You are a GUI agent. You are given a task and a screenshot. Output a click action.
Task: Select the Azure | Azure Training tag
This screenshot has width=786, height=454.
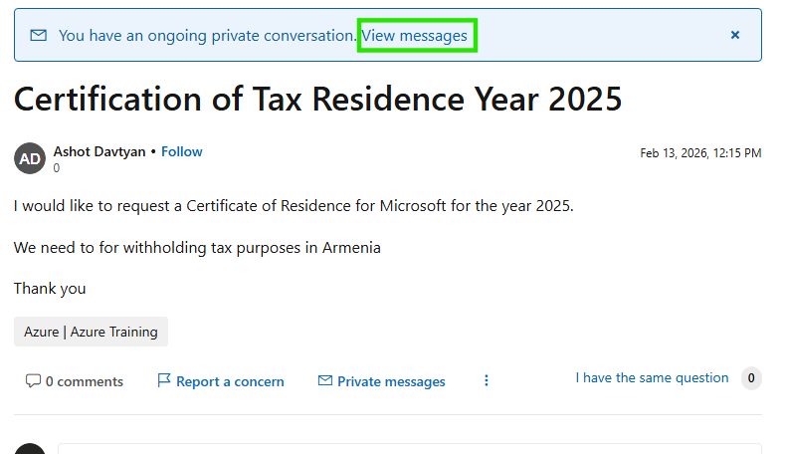[x=91, y=332]
